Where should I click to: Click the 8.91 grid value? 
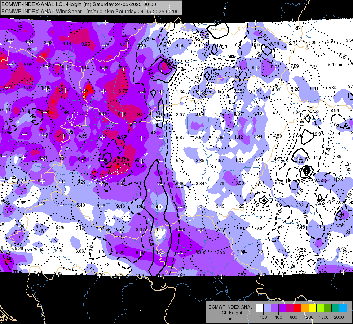280,205
